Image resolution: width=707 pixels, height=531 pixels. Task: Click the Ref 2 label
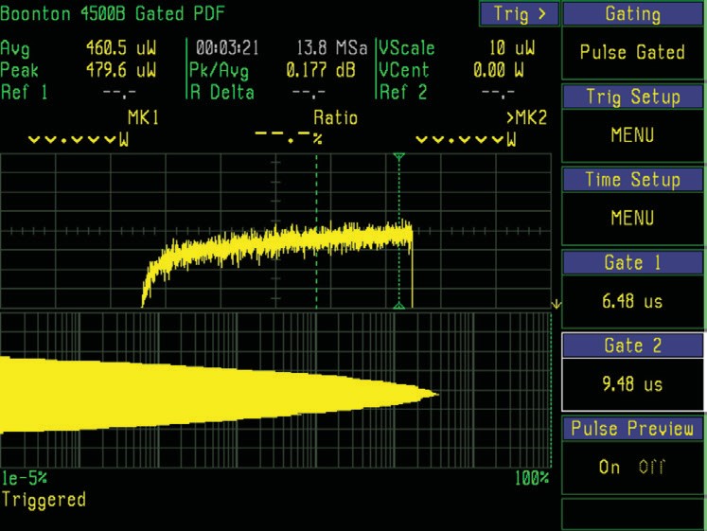pyautogui.click(x=402, y=93)
